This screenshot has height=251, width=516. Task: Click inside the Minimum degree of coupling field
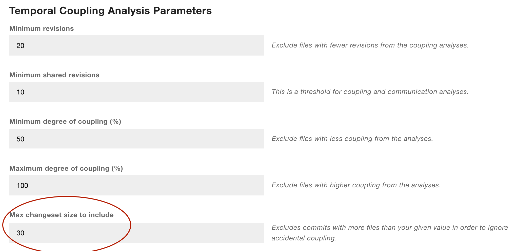137,139
